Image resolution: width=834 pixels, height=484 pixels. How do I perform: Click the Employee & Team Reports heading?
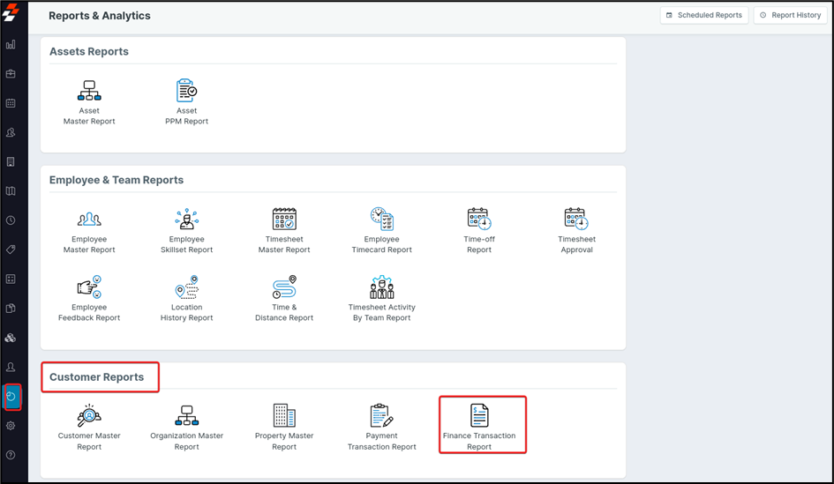(x=116, y=180)
